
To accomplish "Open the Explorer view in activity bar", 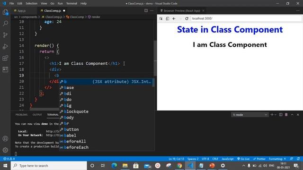I will (5, 12).
